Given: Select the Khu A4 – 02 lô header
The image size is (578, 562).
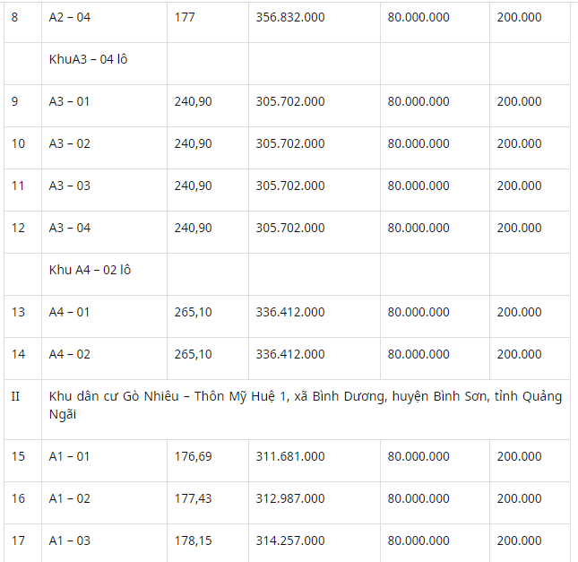Looking at the screenshot, I should [x=90, y=270].
